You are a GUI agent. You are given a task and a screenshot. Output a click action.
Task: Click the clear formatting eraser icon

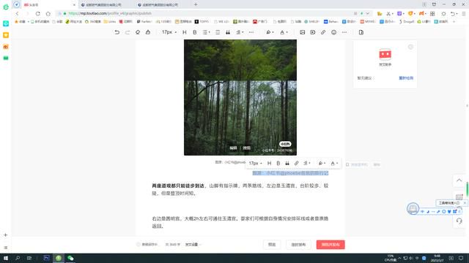(x=138, y=32)
